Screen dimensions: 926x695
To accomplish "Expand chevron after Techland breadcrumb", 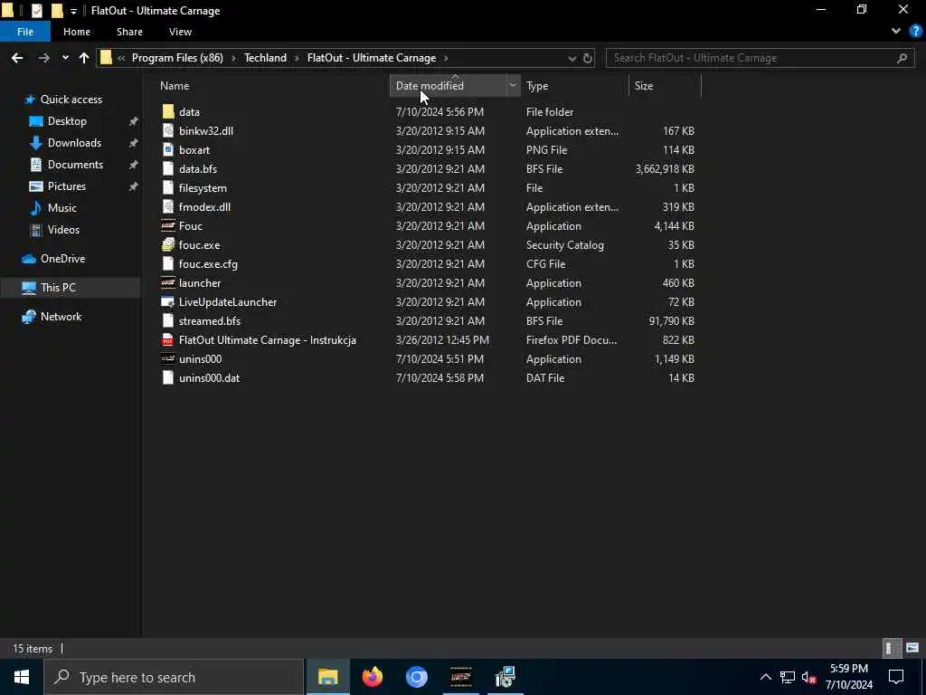I will tap(297, 58).
